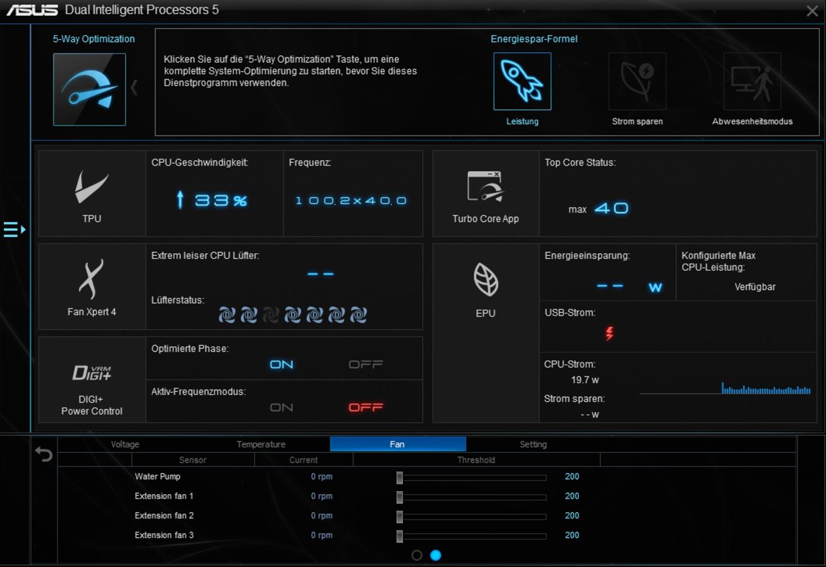
Task: Click the Energiespar-Formel heading
Action: (534, 39)
